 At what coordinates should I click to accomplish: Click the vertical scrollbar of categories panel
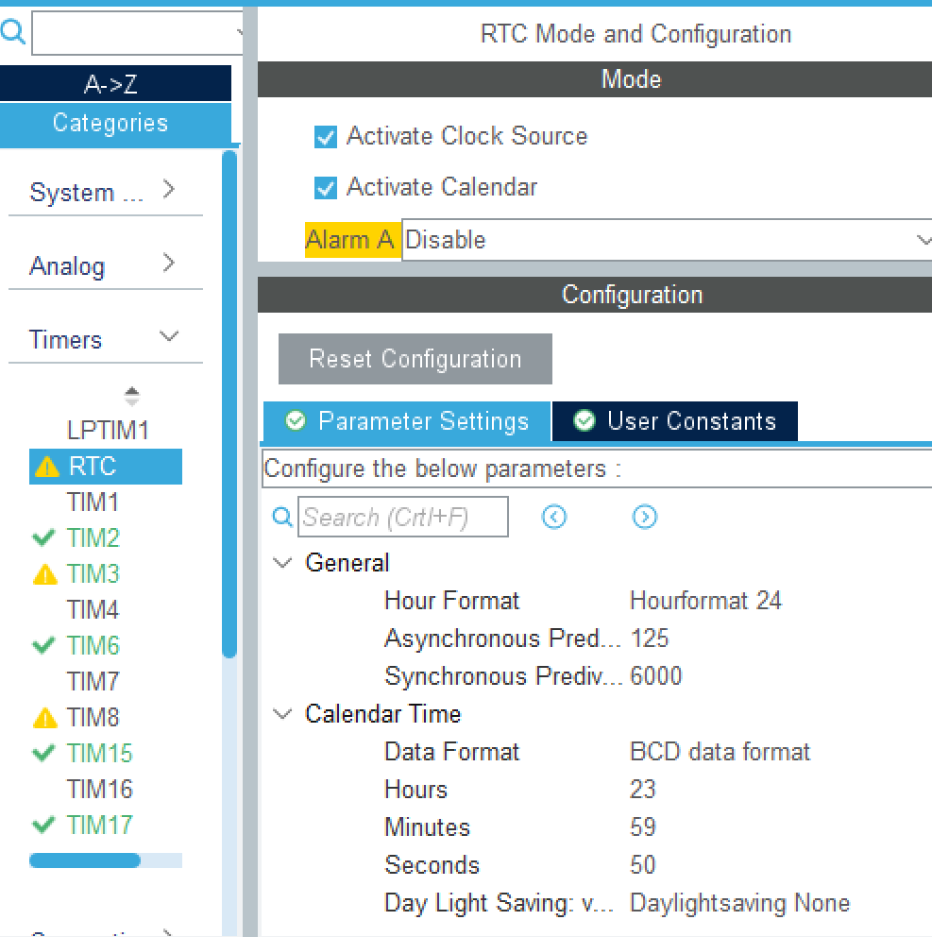click(229, 404)
